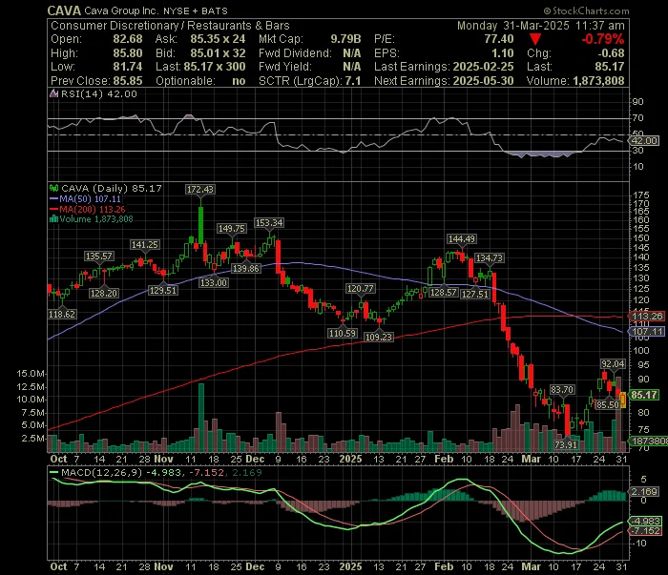
Task: Click the Monday 31-Mar-2025 11:37 am timestamp
Action: pos(541,26)
